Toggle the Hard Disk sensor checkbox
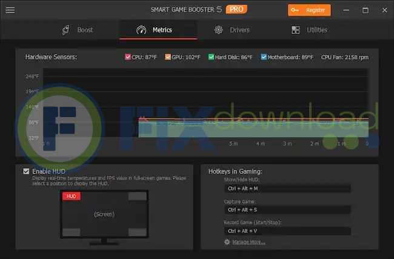The height and width of the screenshot is (259, 394). (211, 57)
